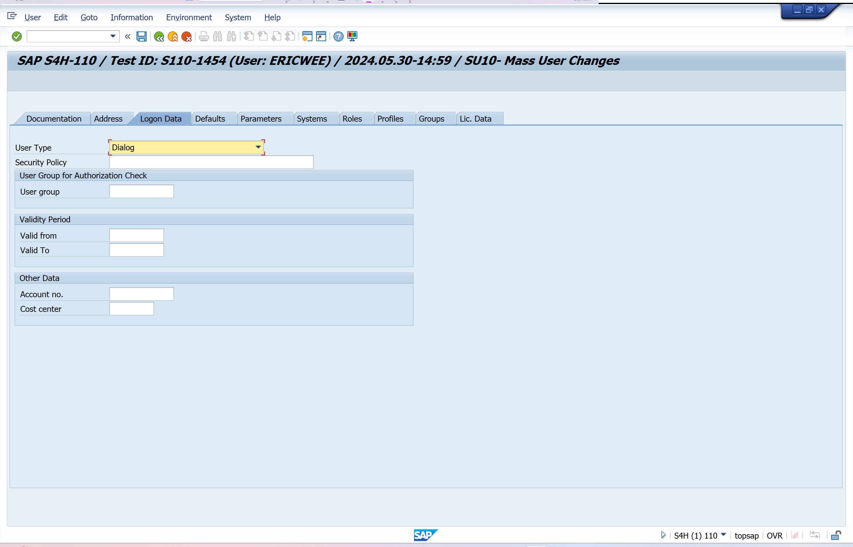
Task: Switch to the Roles tab
Action: [x=352, y=119]
